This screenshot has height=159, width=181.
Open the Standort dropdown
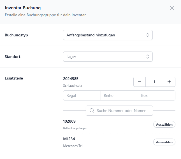[108, 57]
